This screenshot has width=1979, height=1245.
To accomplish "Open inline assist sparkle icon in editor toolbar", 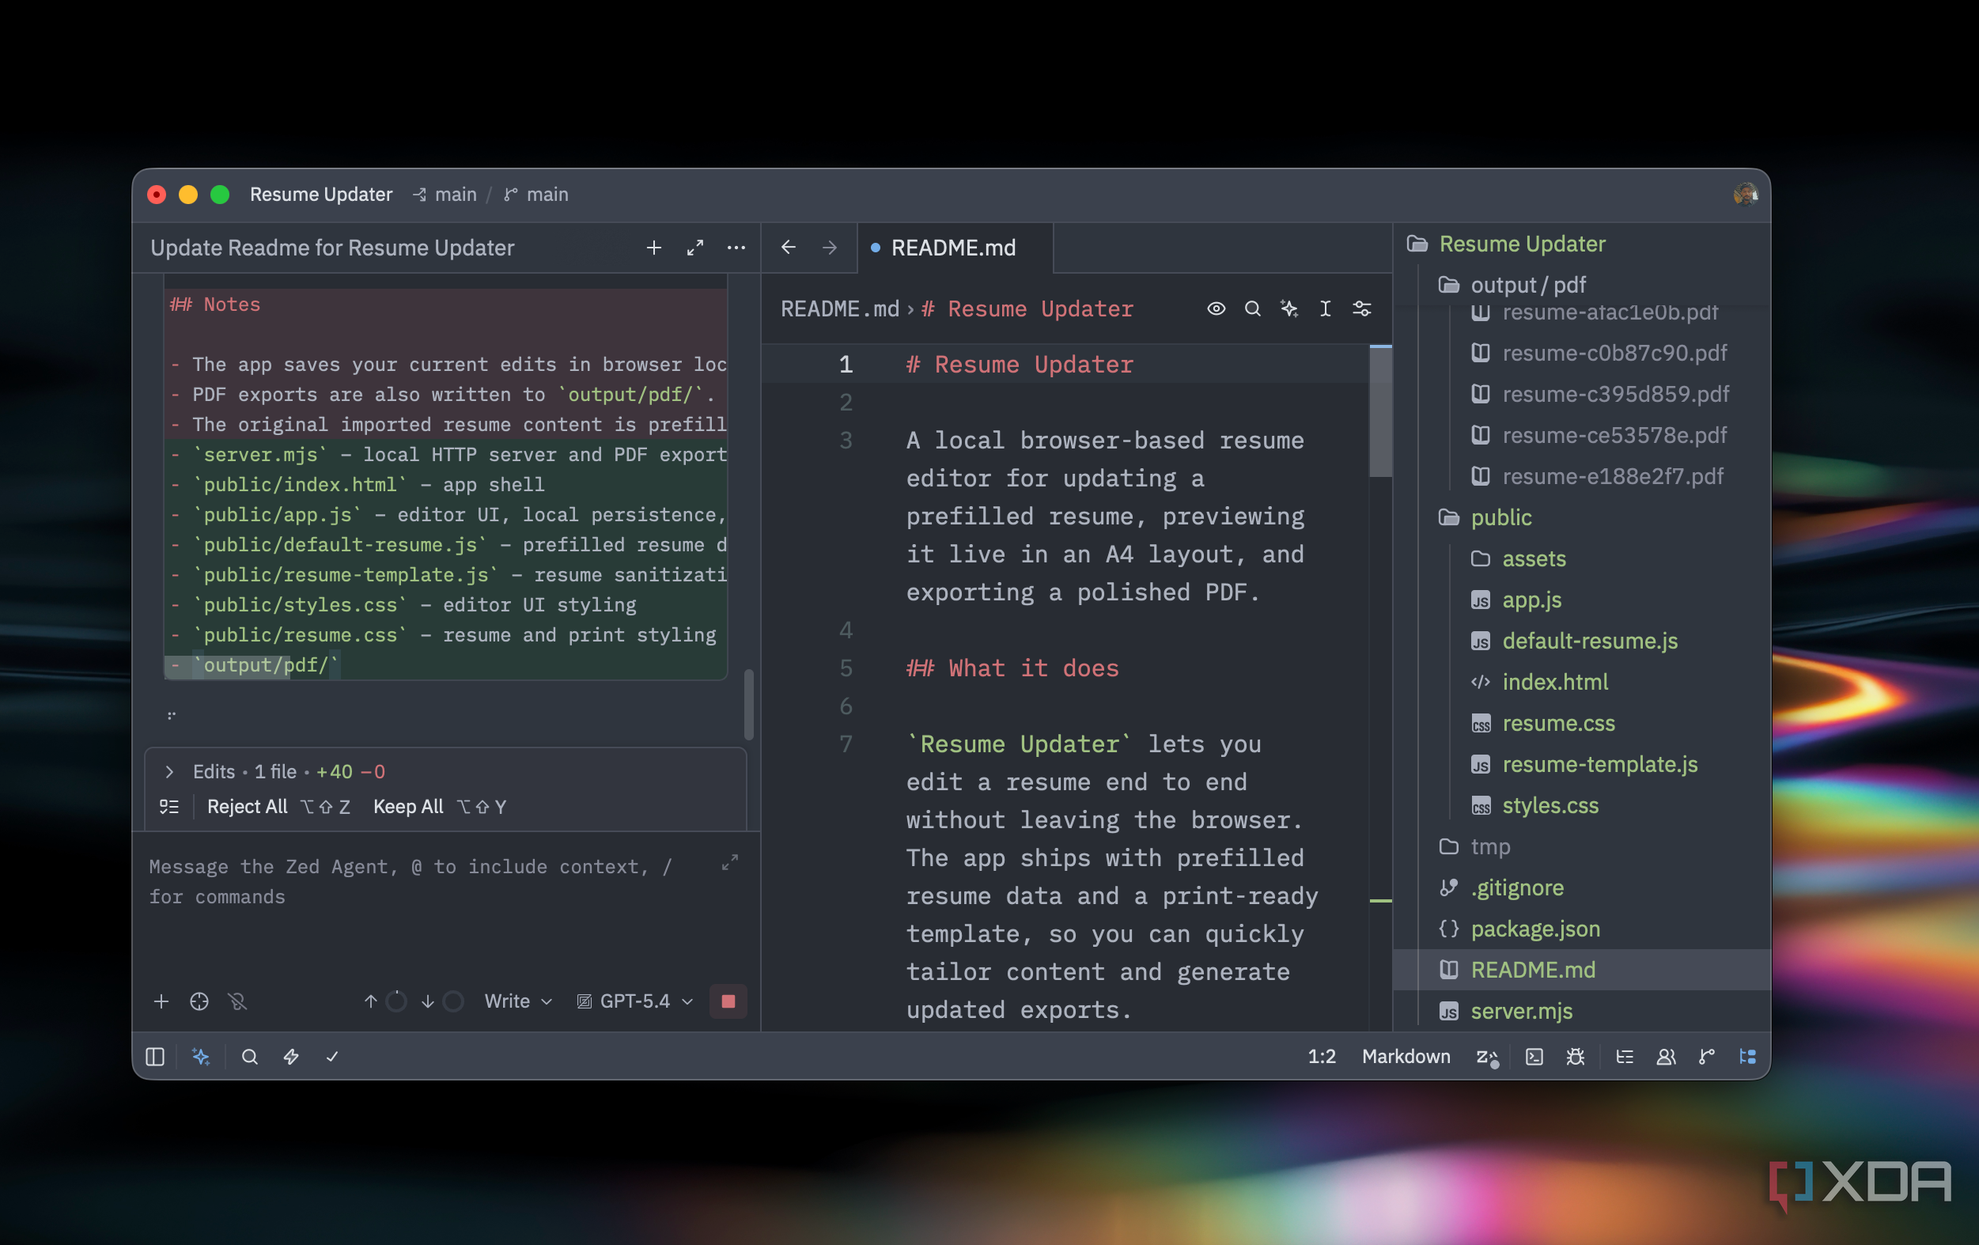I will [1288, 308].
